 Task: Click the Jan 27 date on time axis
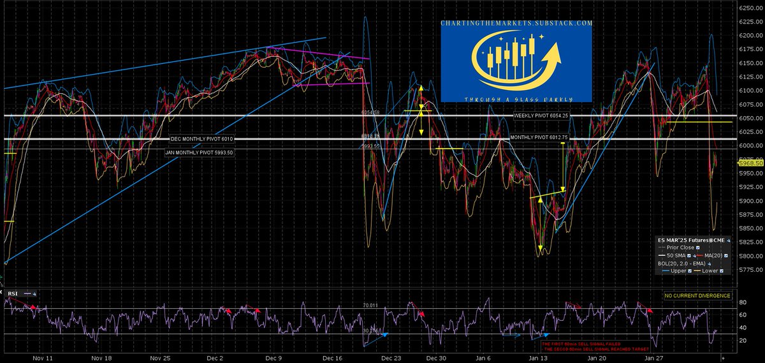[655, 359]
